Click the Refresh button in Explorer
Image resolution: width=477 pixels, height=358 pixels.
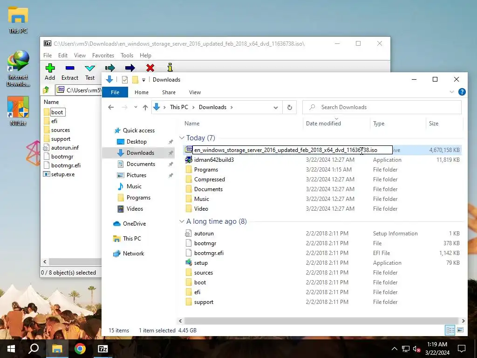click(x=290, y=108)
